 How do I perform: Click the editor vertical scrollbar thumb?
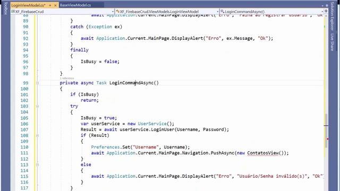coord(326,131)
